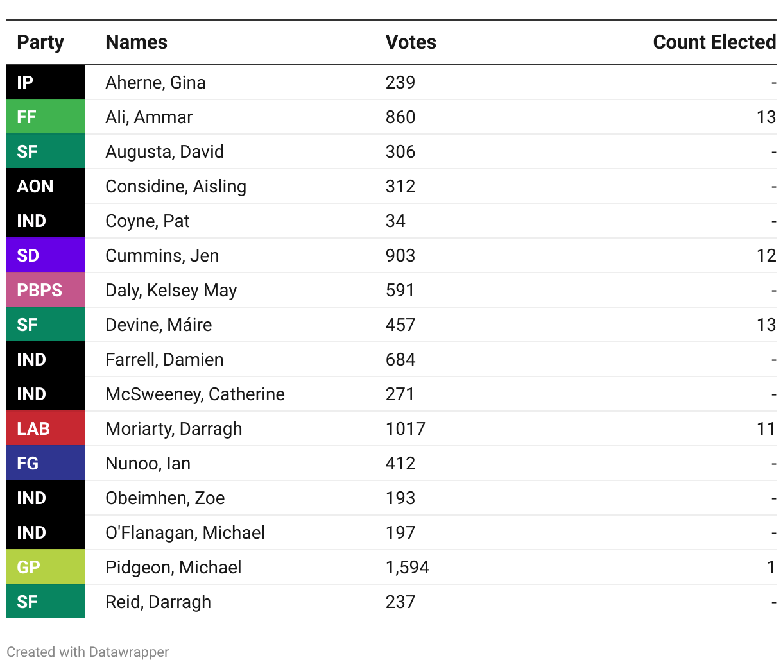Click the blue FG party badge
Viewport: 783px width, 667px height.
click(x=45, y=463)
